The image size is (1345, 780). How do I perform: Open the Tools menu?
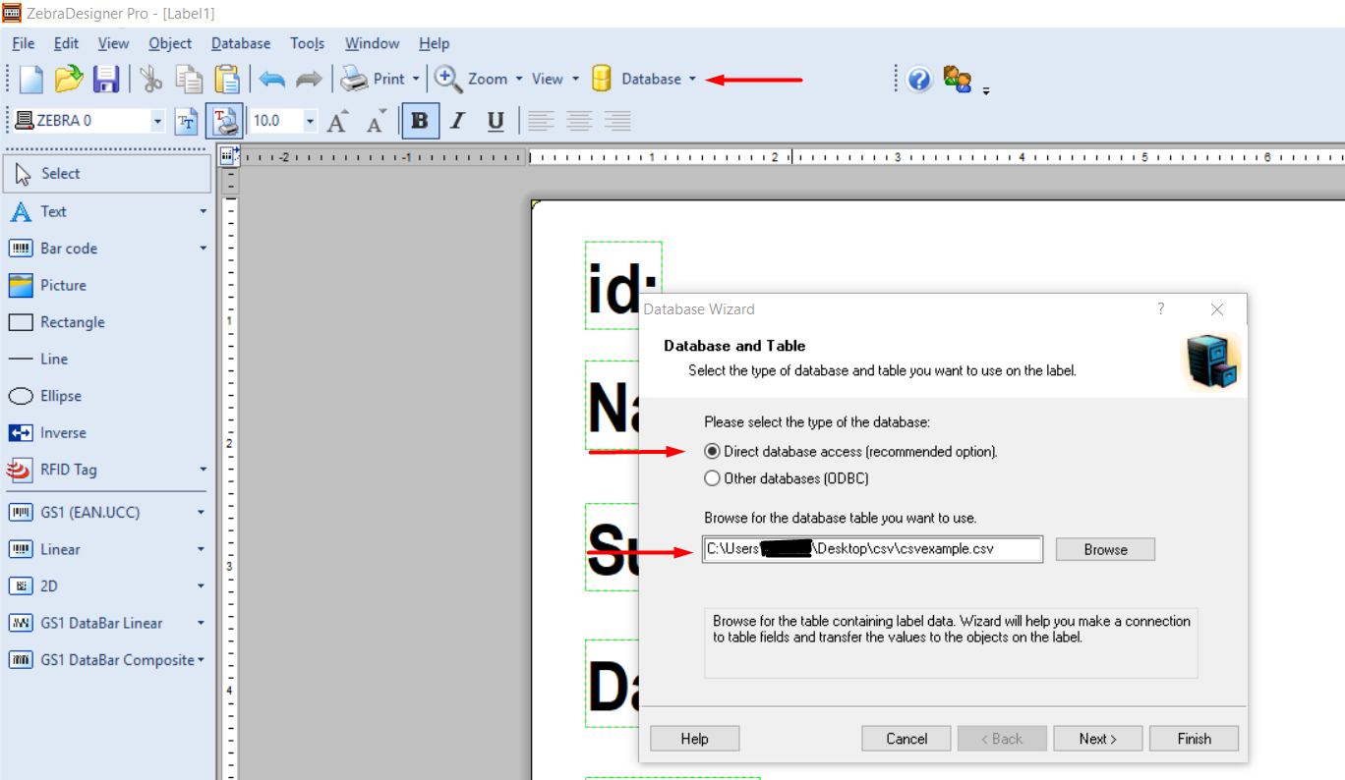click(307, 43)
